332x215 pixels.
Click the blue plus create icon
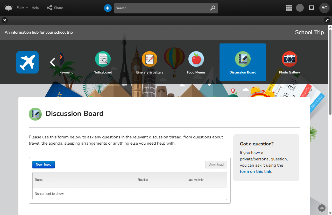pos(108,8)
